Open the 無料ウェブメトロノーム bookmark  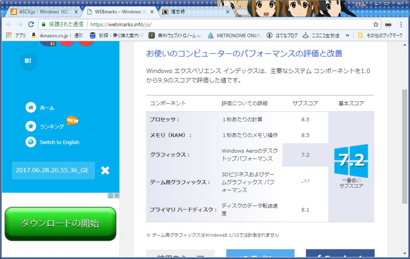click(175, 36)
